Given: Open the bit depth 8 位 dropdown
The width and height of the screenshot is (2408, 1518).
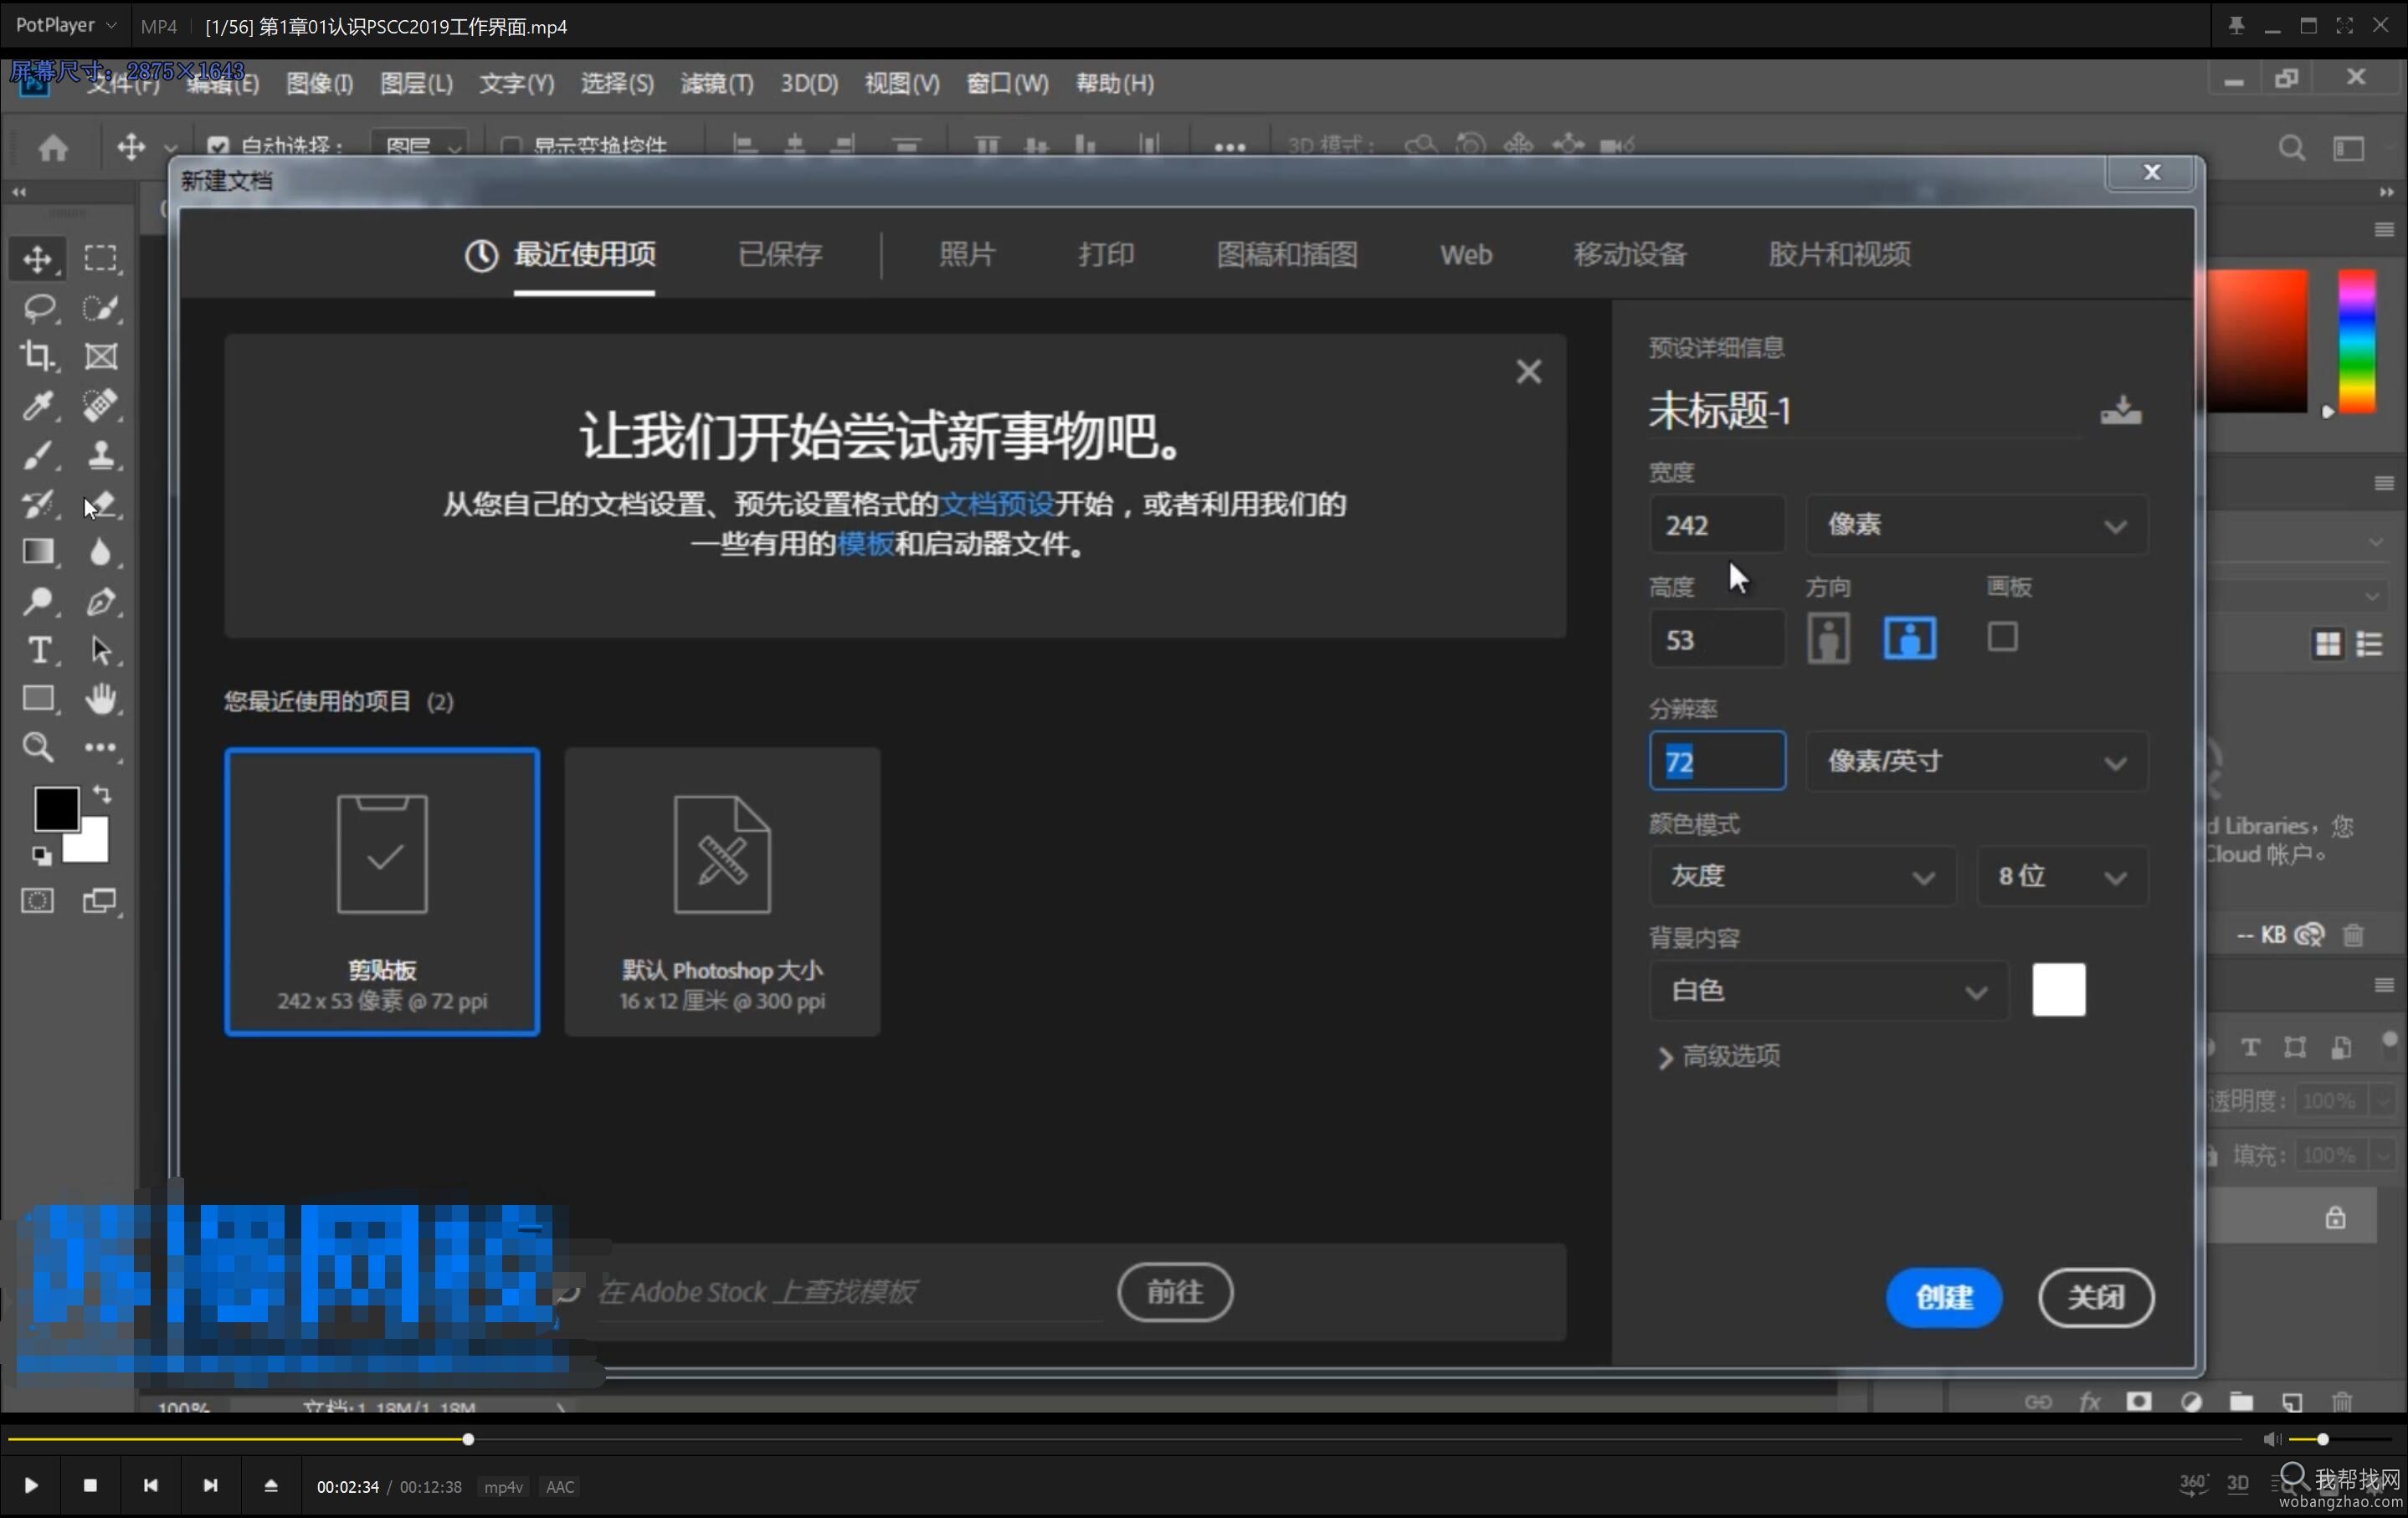Looking at the screenshot, I should click(x=2062, y=877).
